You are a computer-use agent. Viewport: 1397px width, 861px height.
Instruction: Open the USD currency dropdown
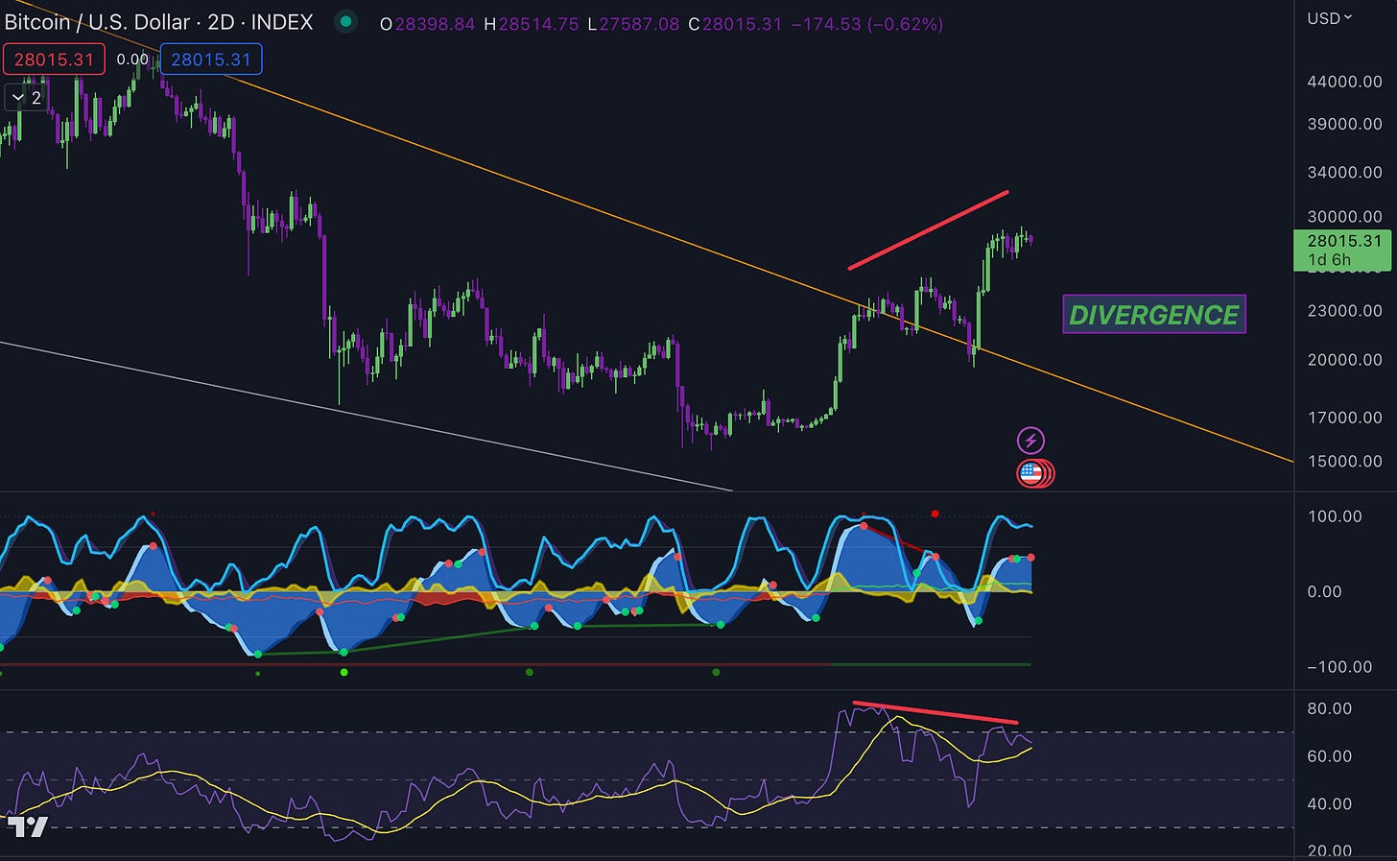tap(1329, 17)
